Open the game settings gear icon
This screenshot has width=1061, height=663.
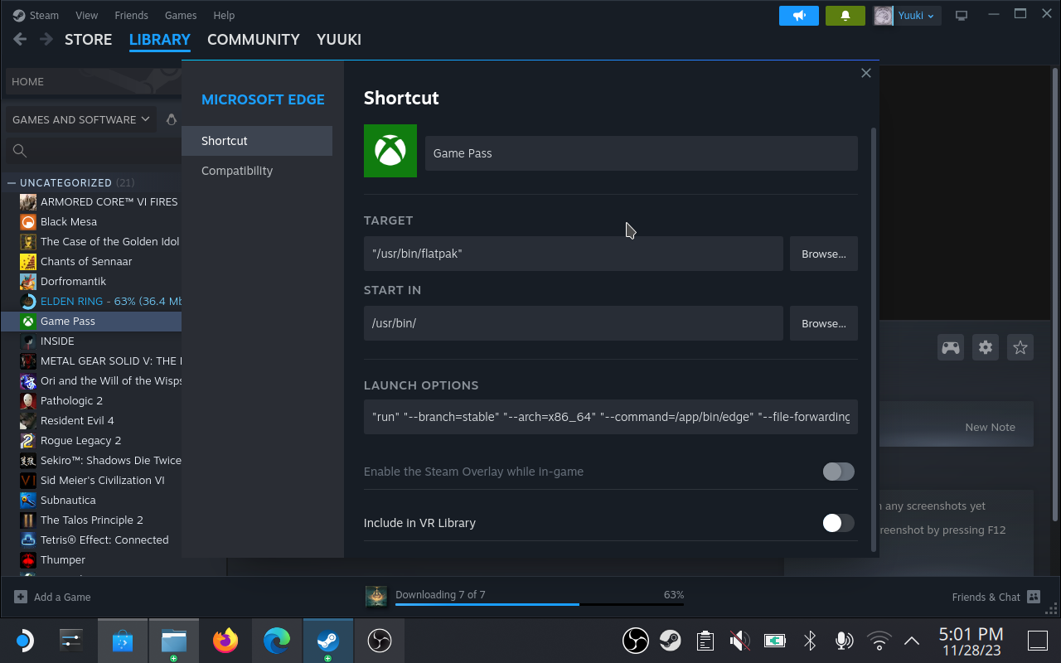tap(986, 347)
